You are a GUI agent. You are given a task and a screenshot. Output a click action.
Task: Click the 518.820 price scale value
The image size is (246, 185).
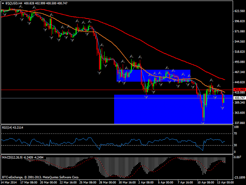click(240, 52)
